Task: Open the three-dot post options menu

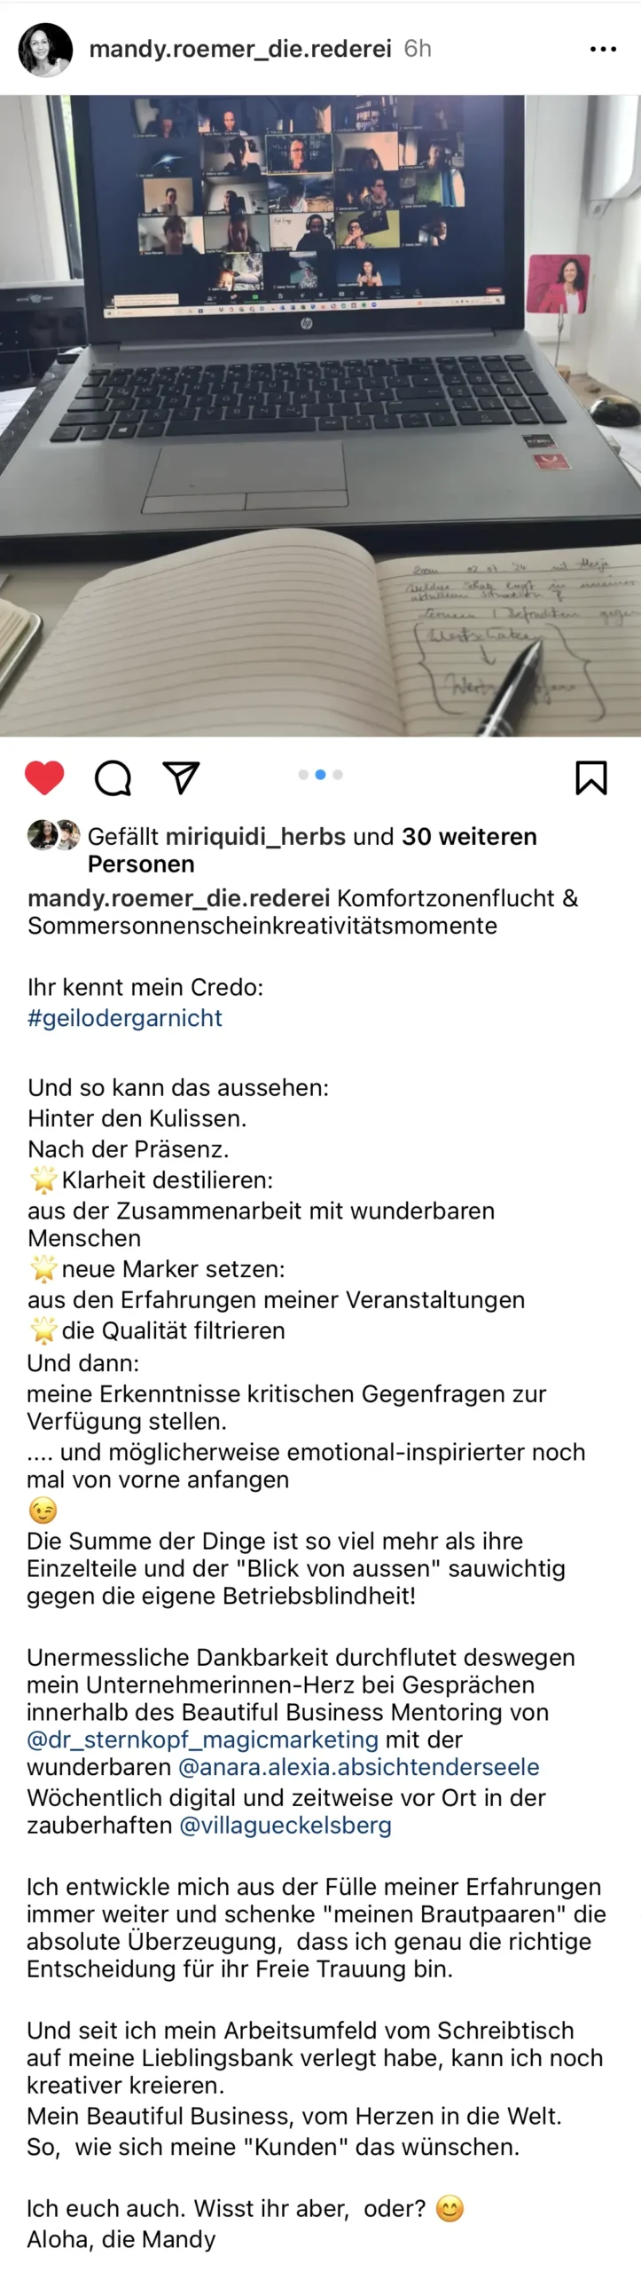Action: 603,49
